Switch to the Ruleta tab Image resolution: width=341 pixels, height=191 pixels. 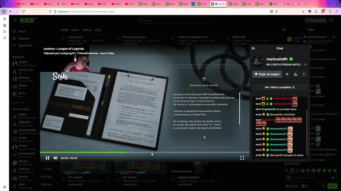pyautogui.click(x=62, y=4)
